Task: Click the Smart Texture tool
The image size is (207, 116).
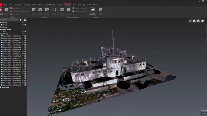Action: (34, 11)
